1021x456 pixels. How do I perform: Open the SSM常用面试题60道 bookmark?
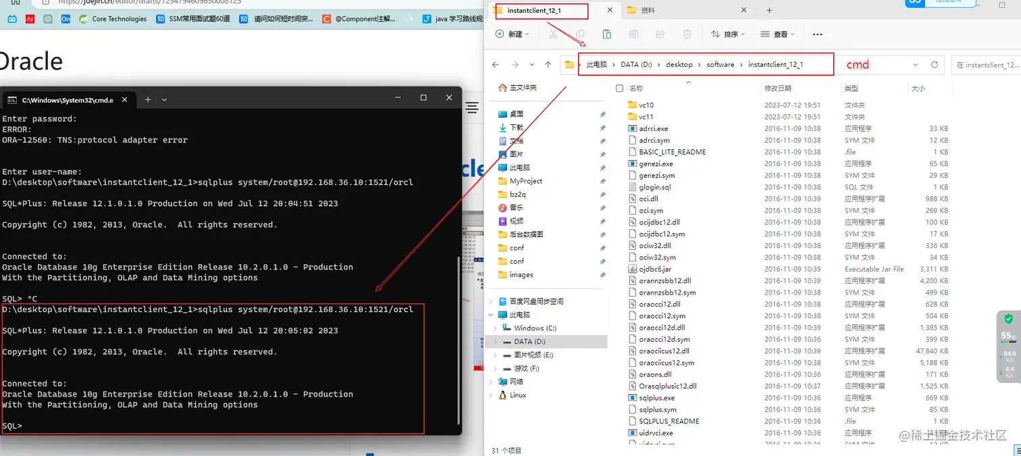tap(192, 19)
